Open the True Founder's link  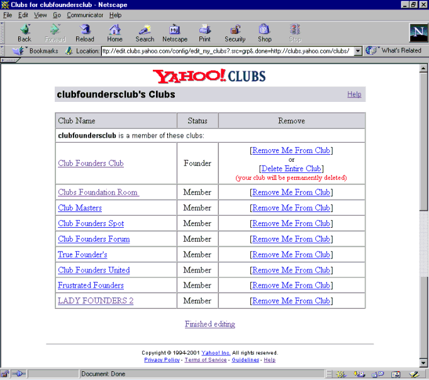(82, 255)
